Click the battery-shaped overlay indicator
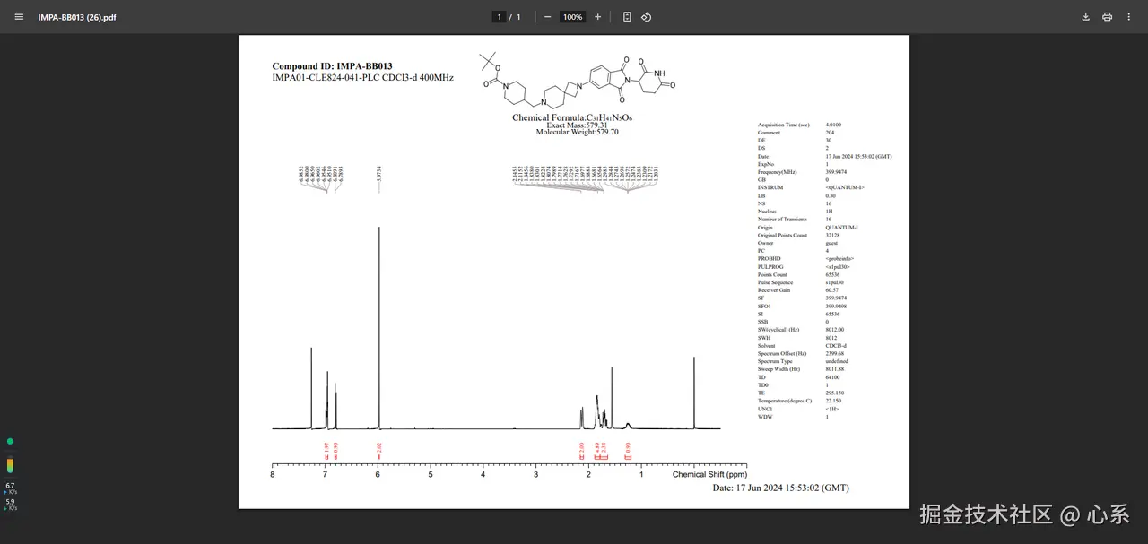The image size is (1148, 544). pyautogui.click(x=10, y=465)
